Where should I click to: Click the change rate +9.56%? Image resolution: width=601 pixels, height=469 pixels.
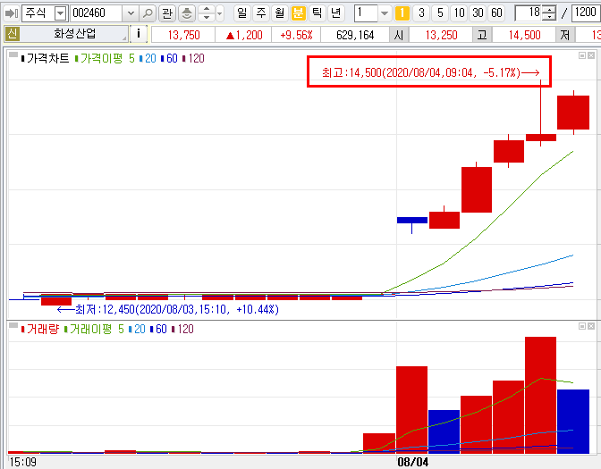(296, 35)
